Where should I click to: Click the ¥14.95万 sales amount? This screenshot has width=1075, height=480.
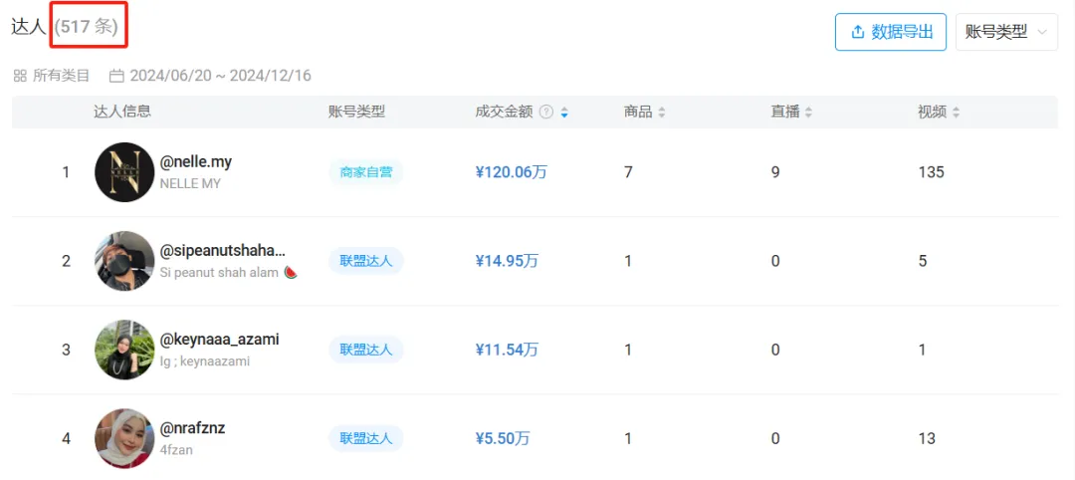pyautogui.click(x=507, y=261)
